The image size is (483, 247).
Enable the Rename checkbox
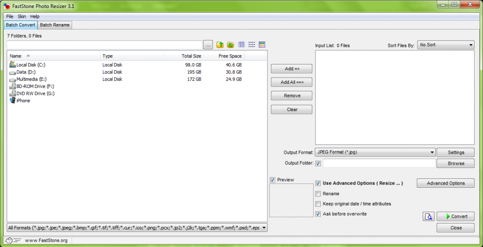[x=318, y=194]
